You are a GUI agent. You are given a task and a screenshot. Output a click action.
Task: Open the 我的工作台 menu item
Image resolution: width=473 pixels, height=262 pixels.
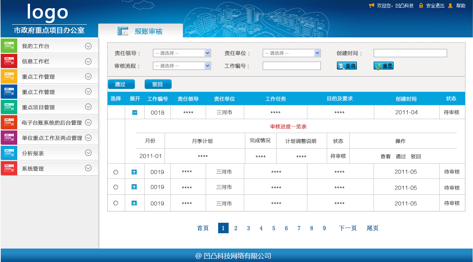coord(49,46)
